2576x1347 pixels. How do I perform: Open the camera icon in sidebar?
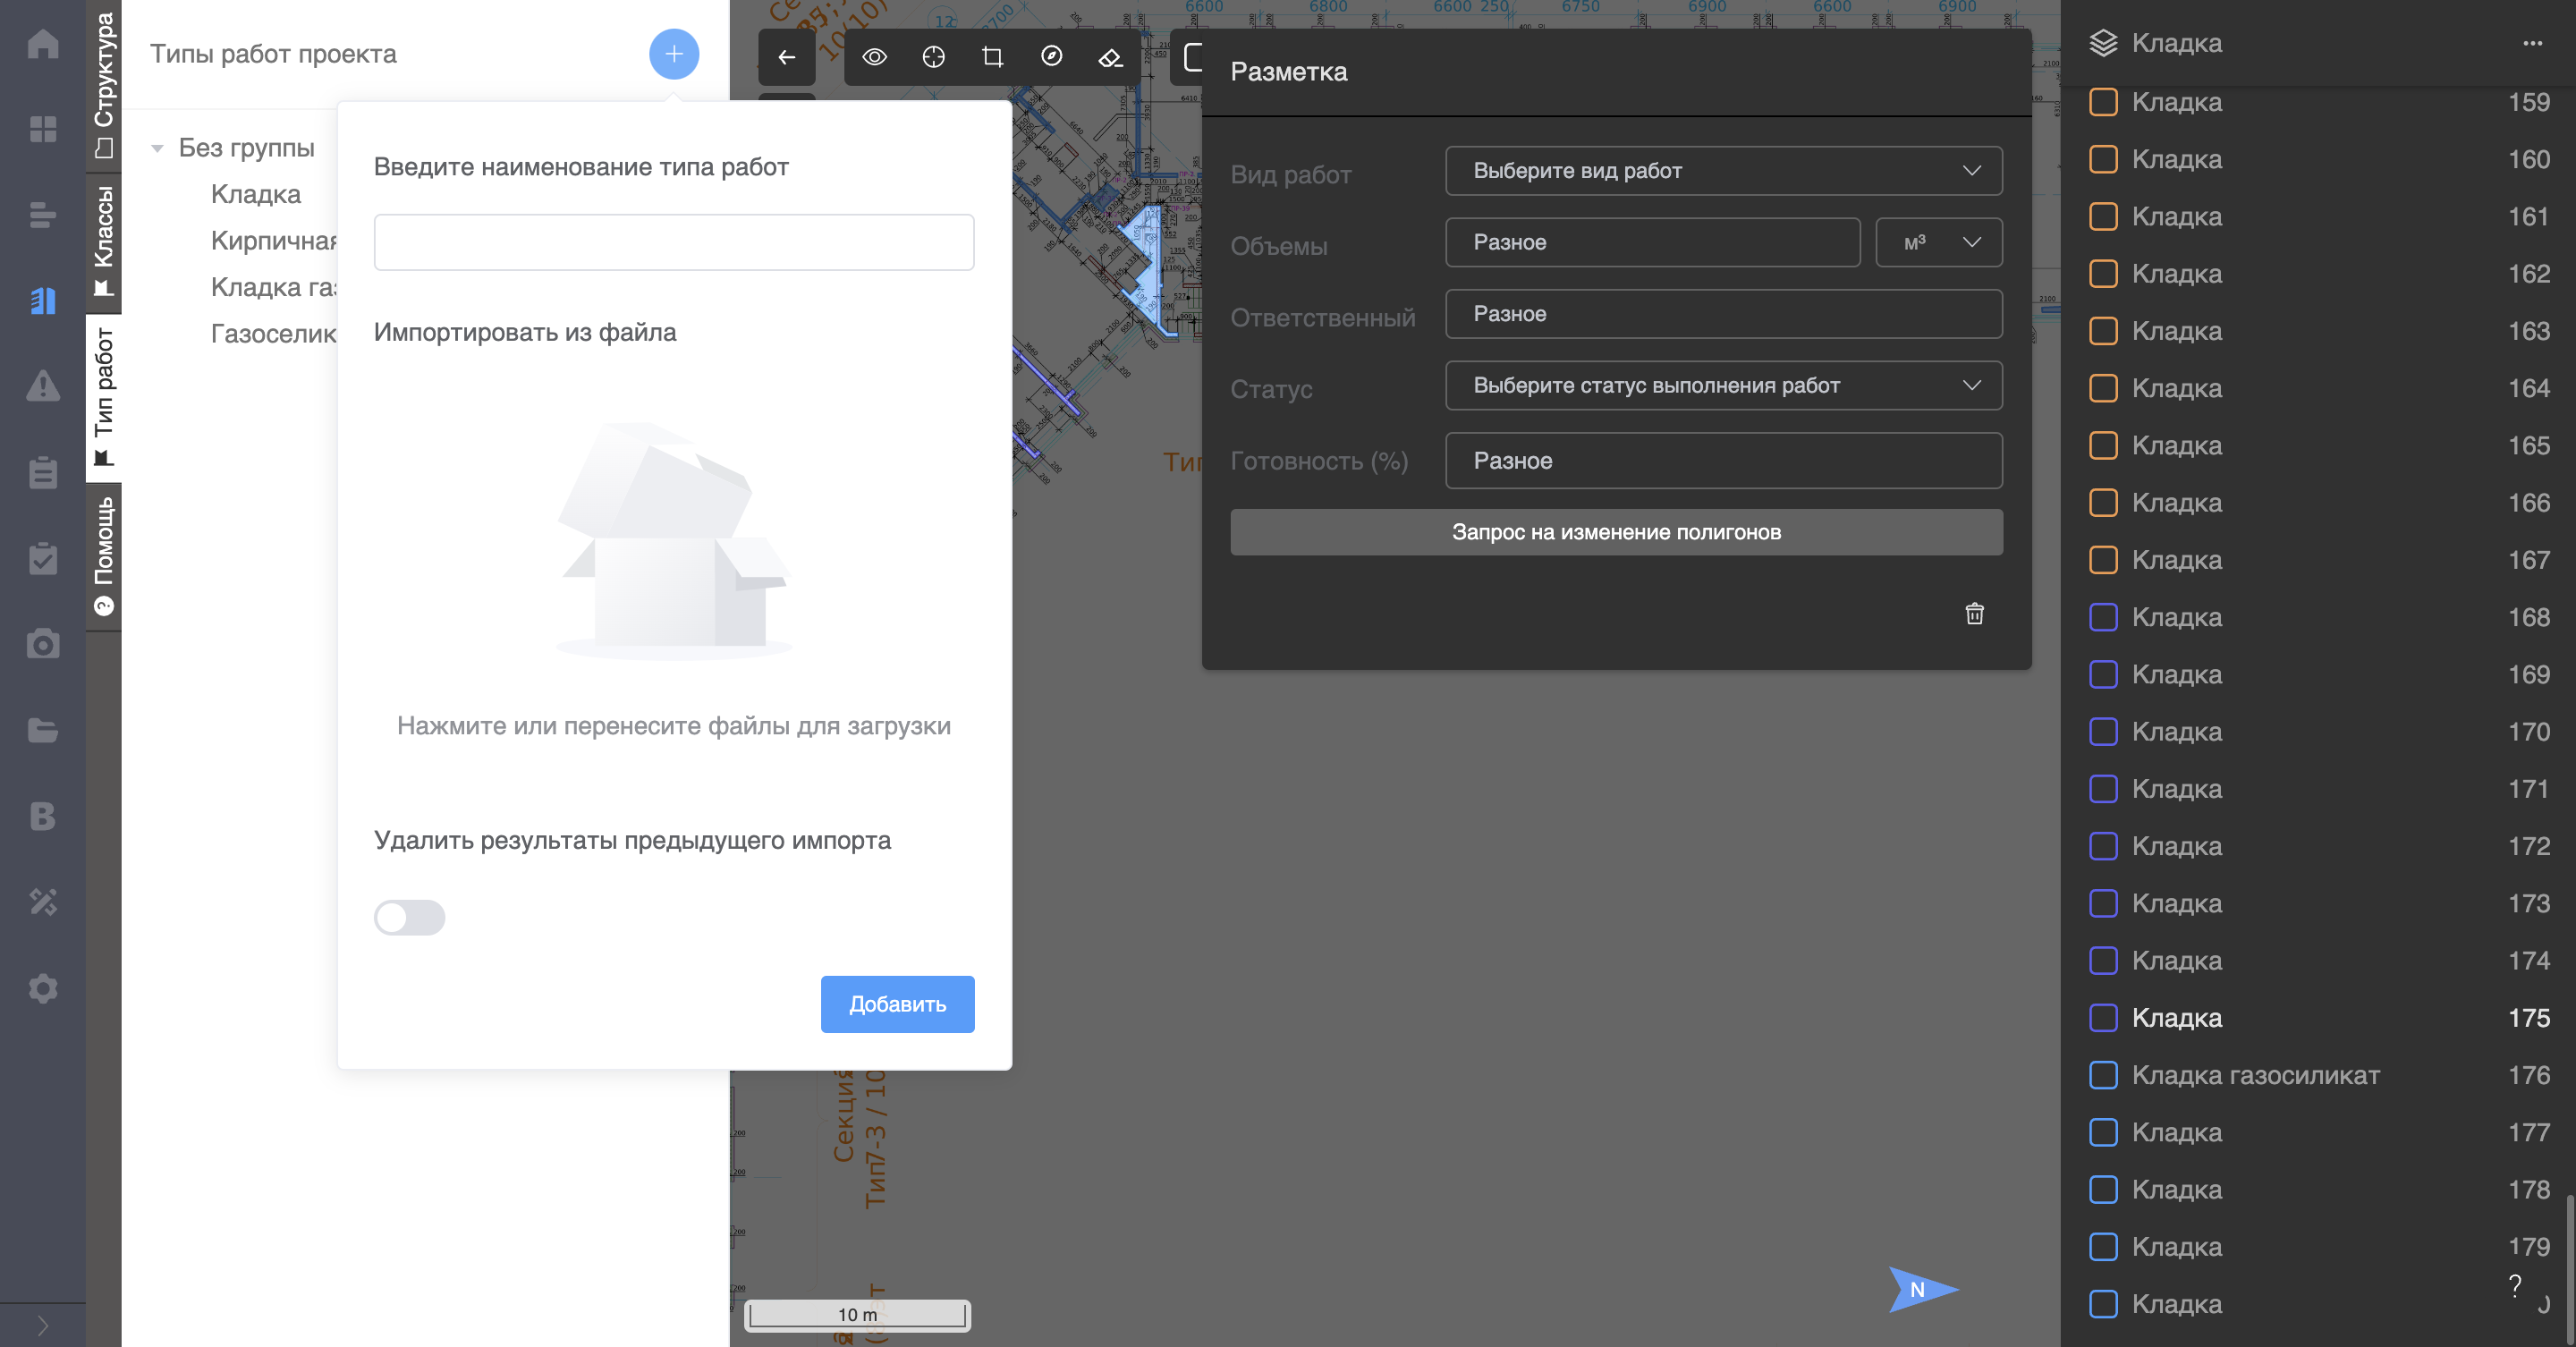click(43, 644)
